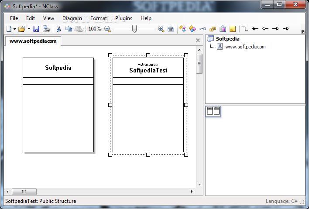Click the vertical scrollbar thumb
Viewport: 309px width, 209px height.
pos(199,64)
